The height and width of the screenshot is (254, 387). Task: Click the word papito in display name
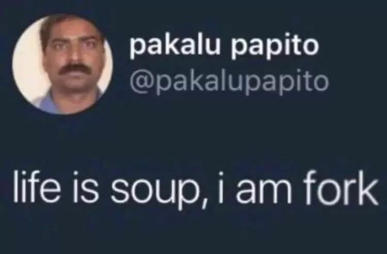click(275, 47)
